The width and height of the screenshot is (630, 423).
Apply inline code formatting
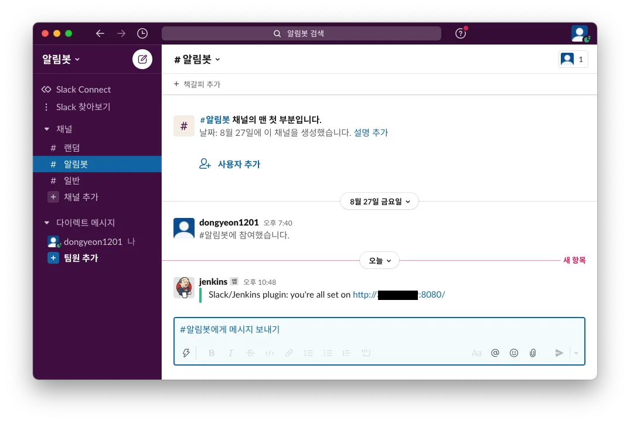269,353
